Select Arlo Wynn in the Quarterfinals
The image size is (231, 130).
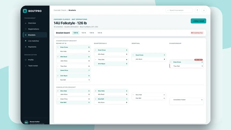111,64
